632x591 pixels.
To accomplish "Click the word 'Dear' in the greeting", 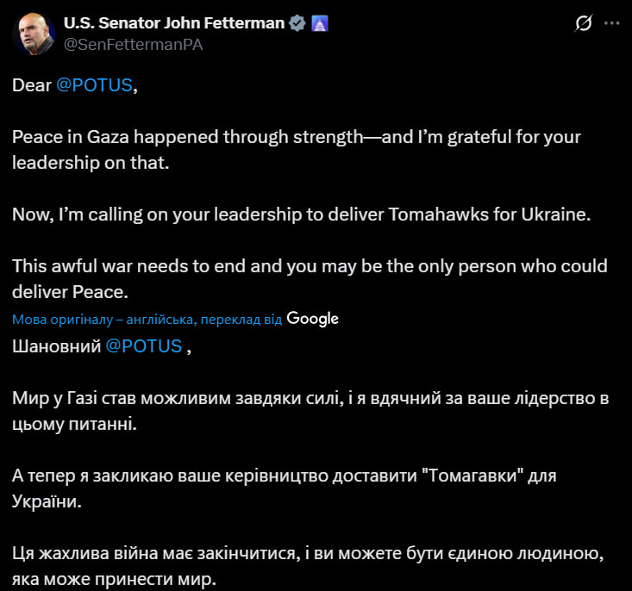I will click(x=32, y=86).
